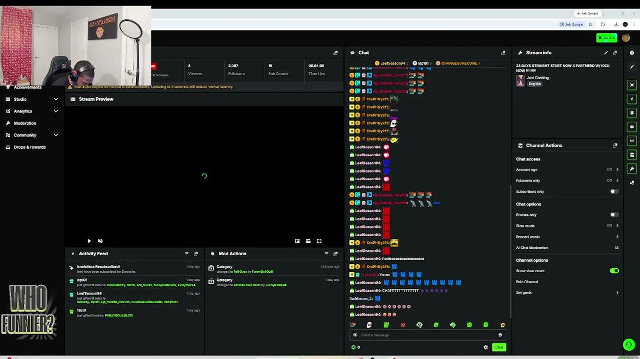Filter the Mod Actions list
The image size is (640, 359).
point(326,254)
